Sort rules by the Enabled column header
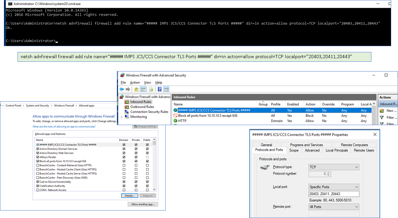Screen dimensions: 398x218 pos(294,104)
